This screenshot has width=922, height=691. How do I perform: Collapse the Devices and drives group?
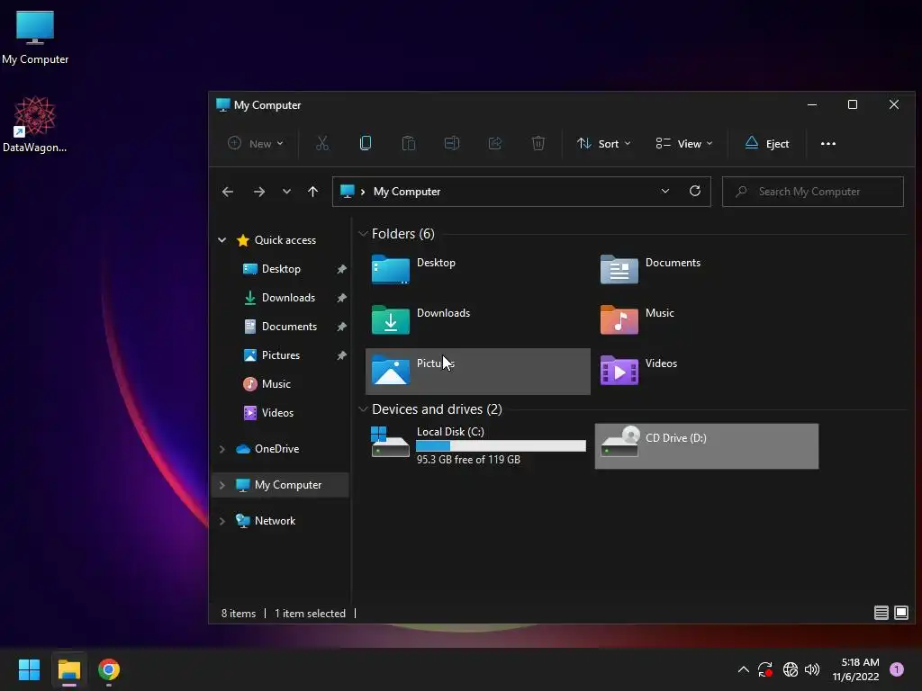363,409
